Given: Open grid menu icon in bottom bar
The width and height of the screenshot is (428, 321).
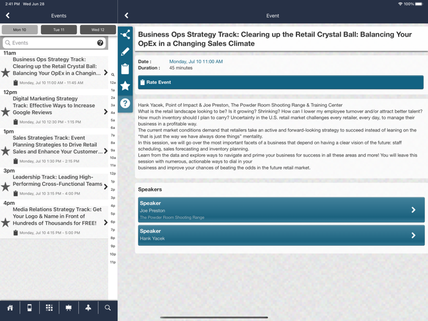Looking at the screenshot, I should (x=49, y=308).
